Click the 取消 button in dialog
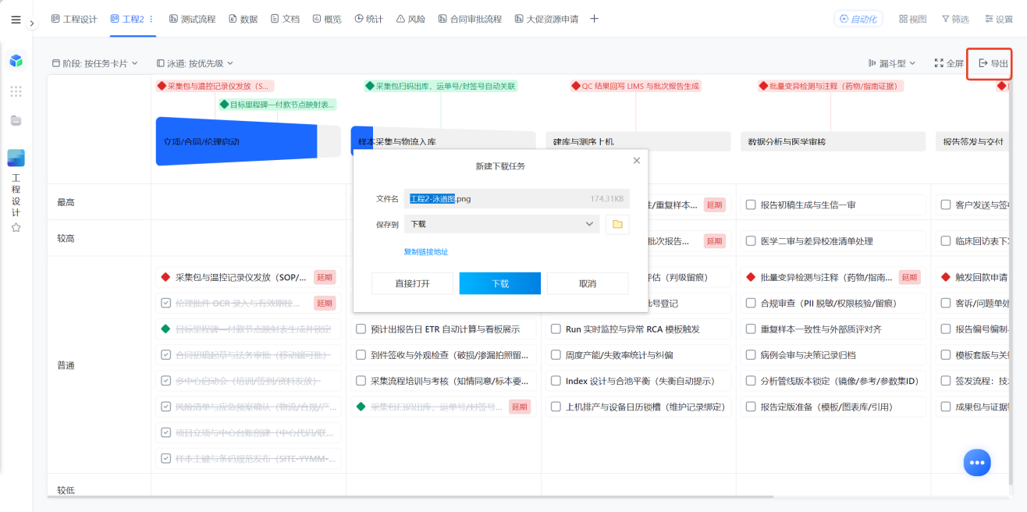Image resolution: width=1027 pixels, height=512 pixels. tap(588, 283)
